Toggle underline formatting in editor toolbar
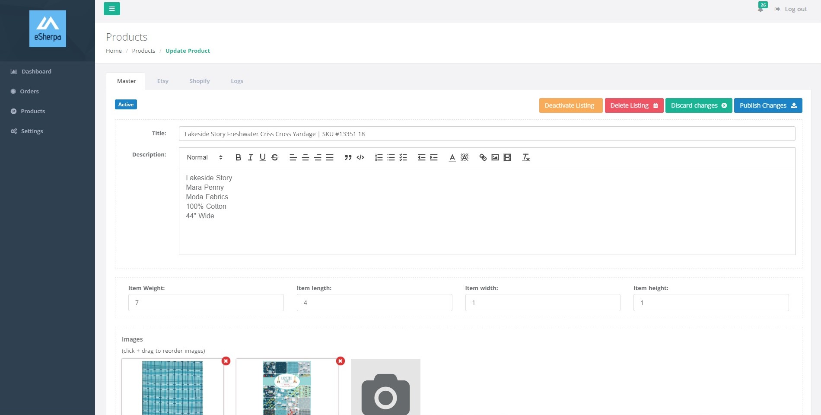Viewport: 821px width, 415px height. point(262,157)
